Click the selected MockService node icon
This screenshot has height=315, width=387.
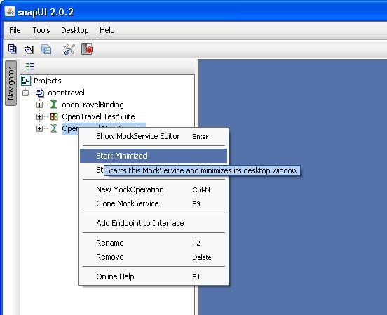point(54,128)
